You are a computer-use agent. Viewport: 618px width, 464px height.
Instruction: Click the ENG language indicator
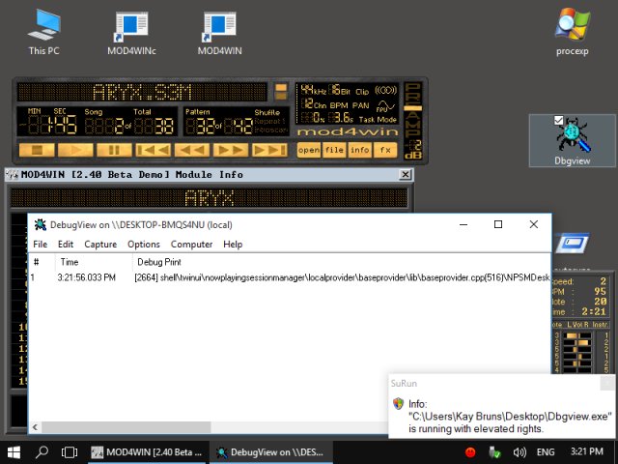(x=546, y=452)
